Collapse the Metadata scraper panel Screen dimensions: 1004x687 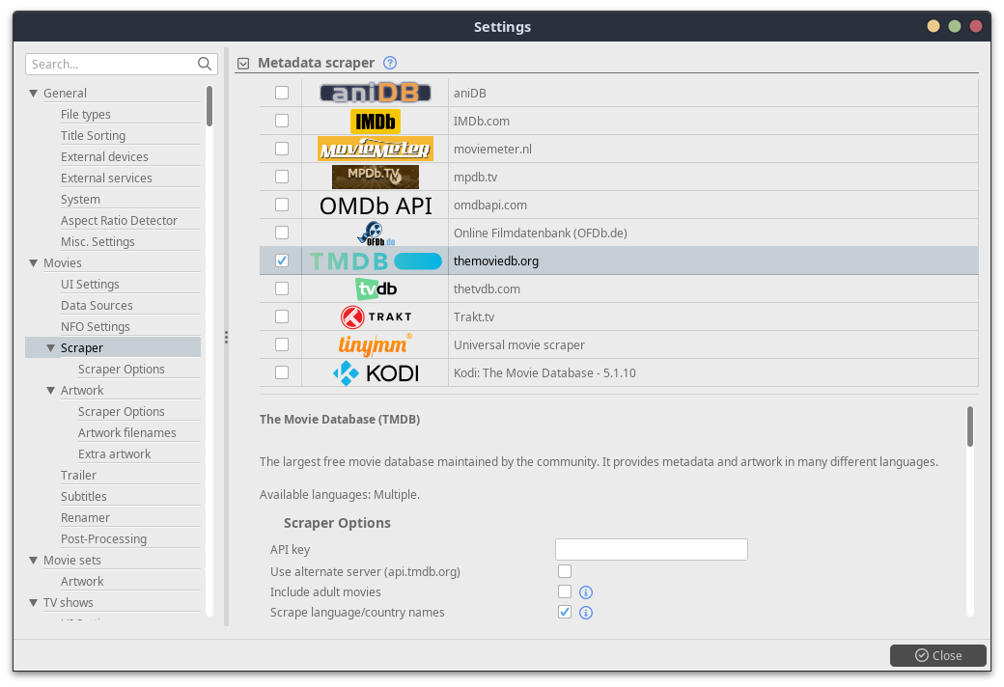(x=243, y=64)
